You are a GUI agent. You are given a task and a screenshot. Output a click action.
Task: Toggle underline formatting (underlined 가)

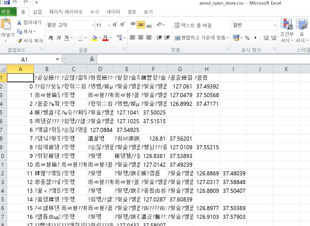pos(67,38)
